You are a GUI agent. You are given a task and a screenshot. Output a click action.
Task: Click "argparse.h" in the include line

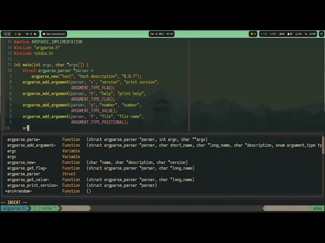(x=47, y=48)
